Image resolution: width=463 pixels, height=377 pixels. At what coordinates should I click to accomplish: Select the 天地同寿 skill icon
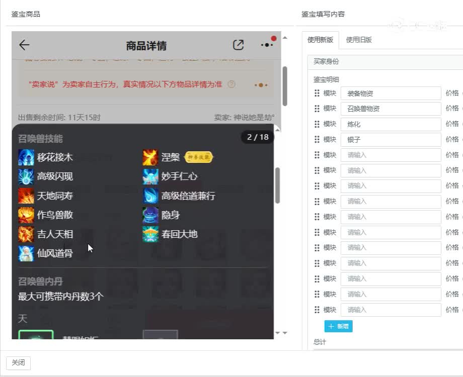point(26,196)
